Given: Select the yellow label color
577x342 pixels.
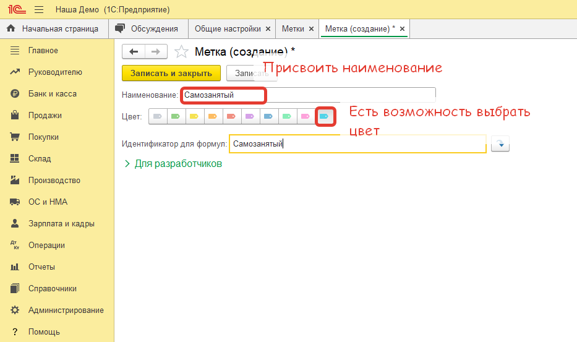Looking at the screenshot, I should [194, 116].
